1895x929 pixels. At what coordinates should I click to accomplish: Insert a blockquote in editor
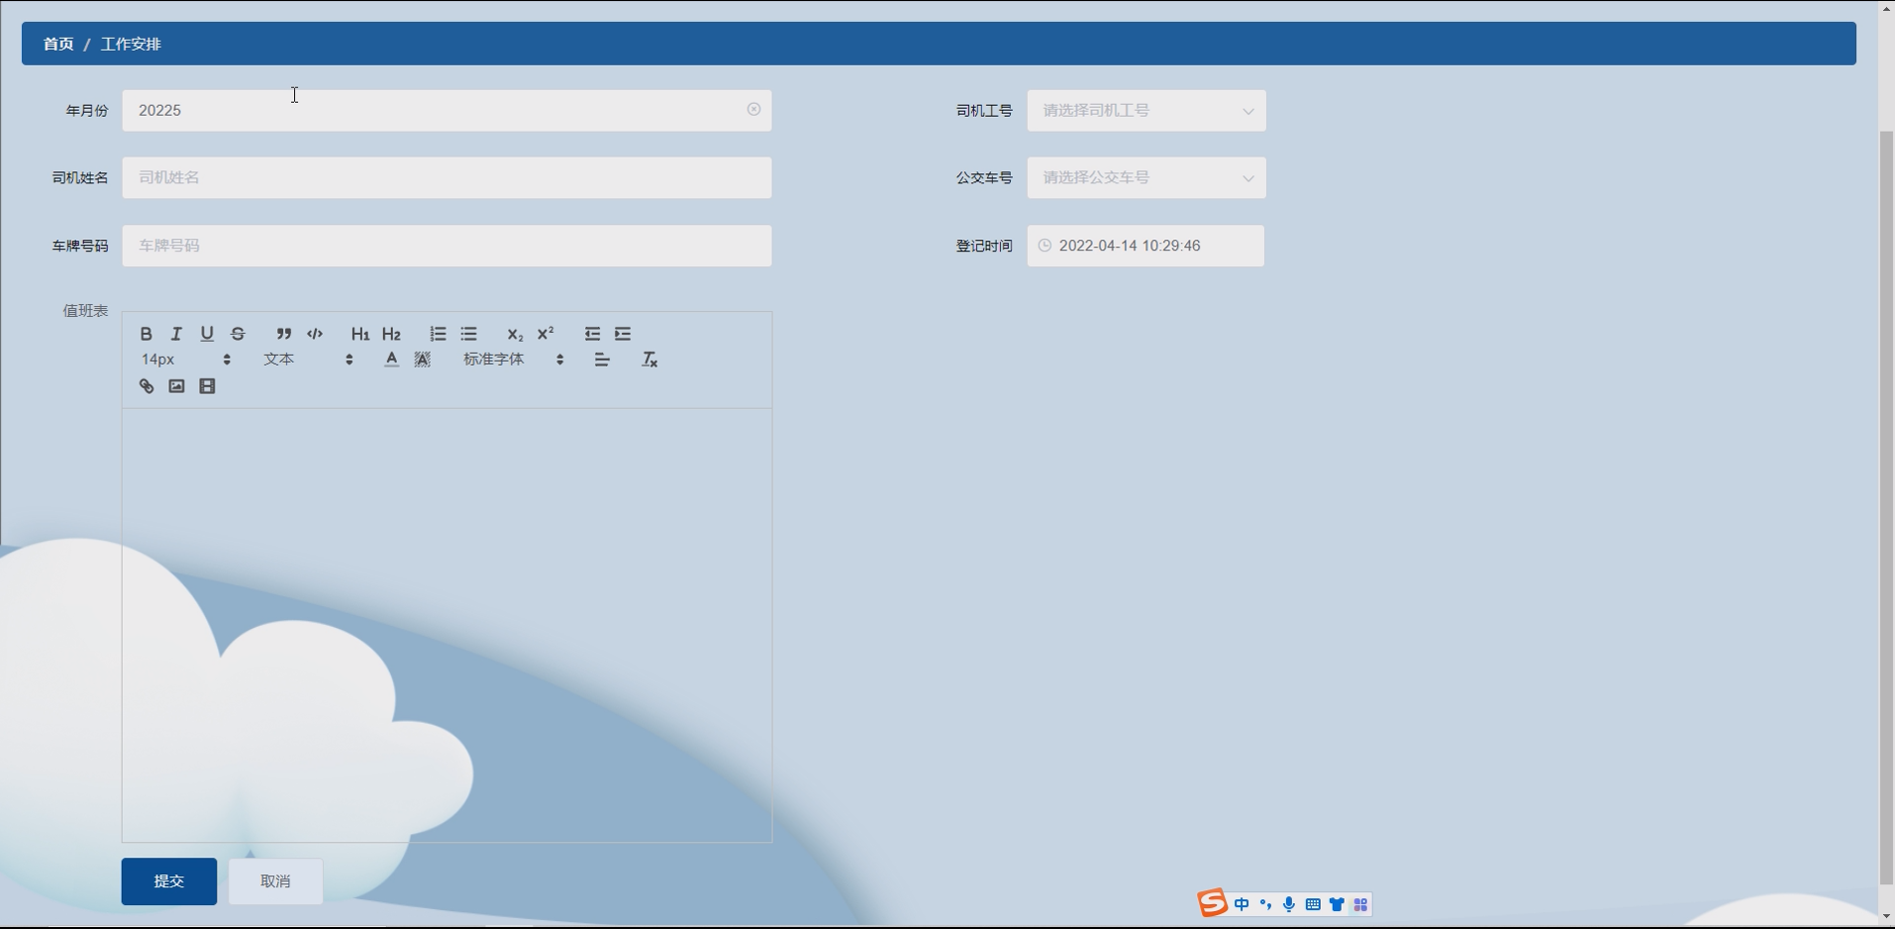[284, 334]
